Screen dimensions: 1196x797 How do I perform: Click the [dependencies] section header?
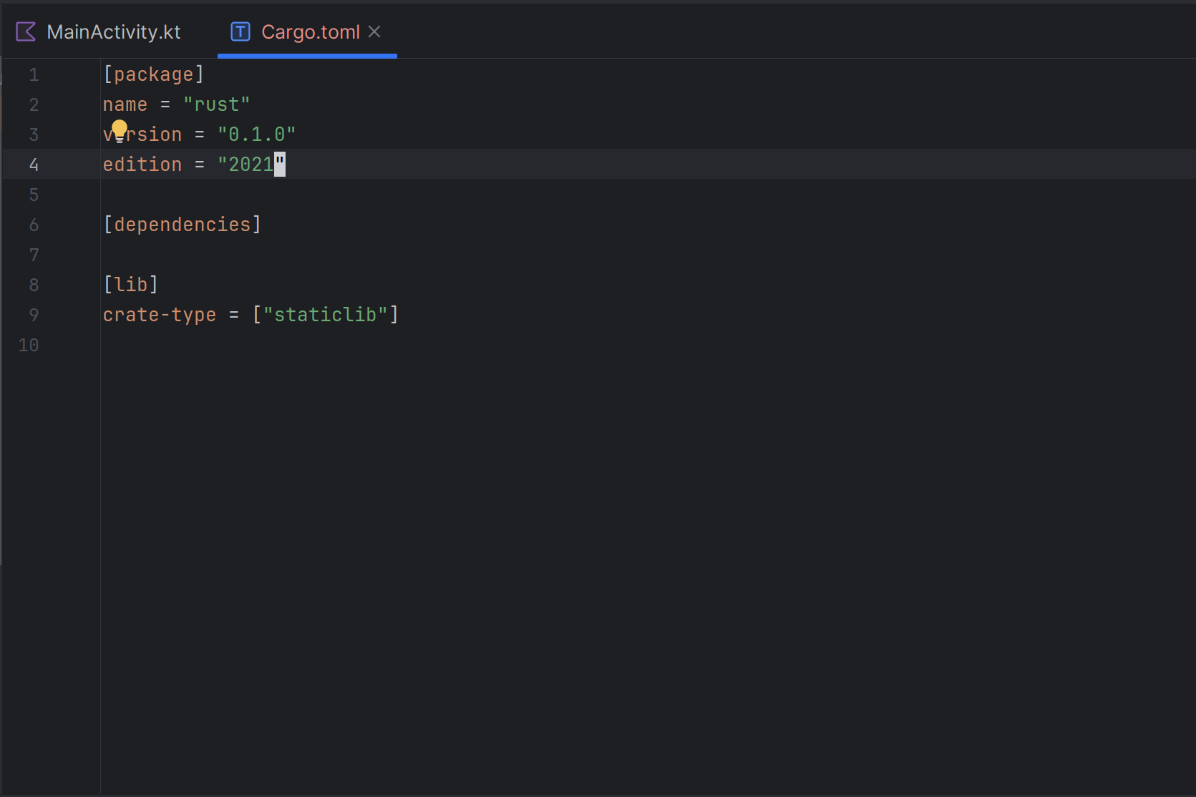183,225
